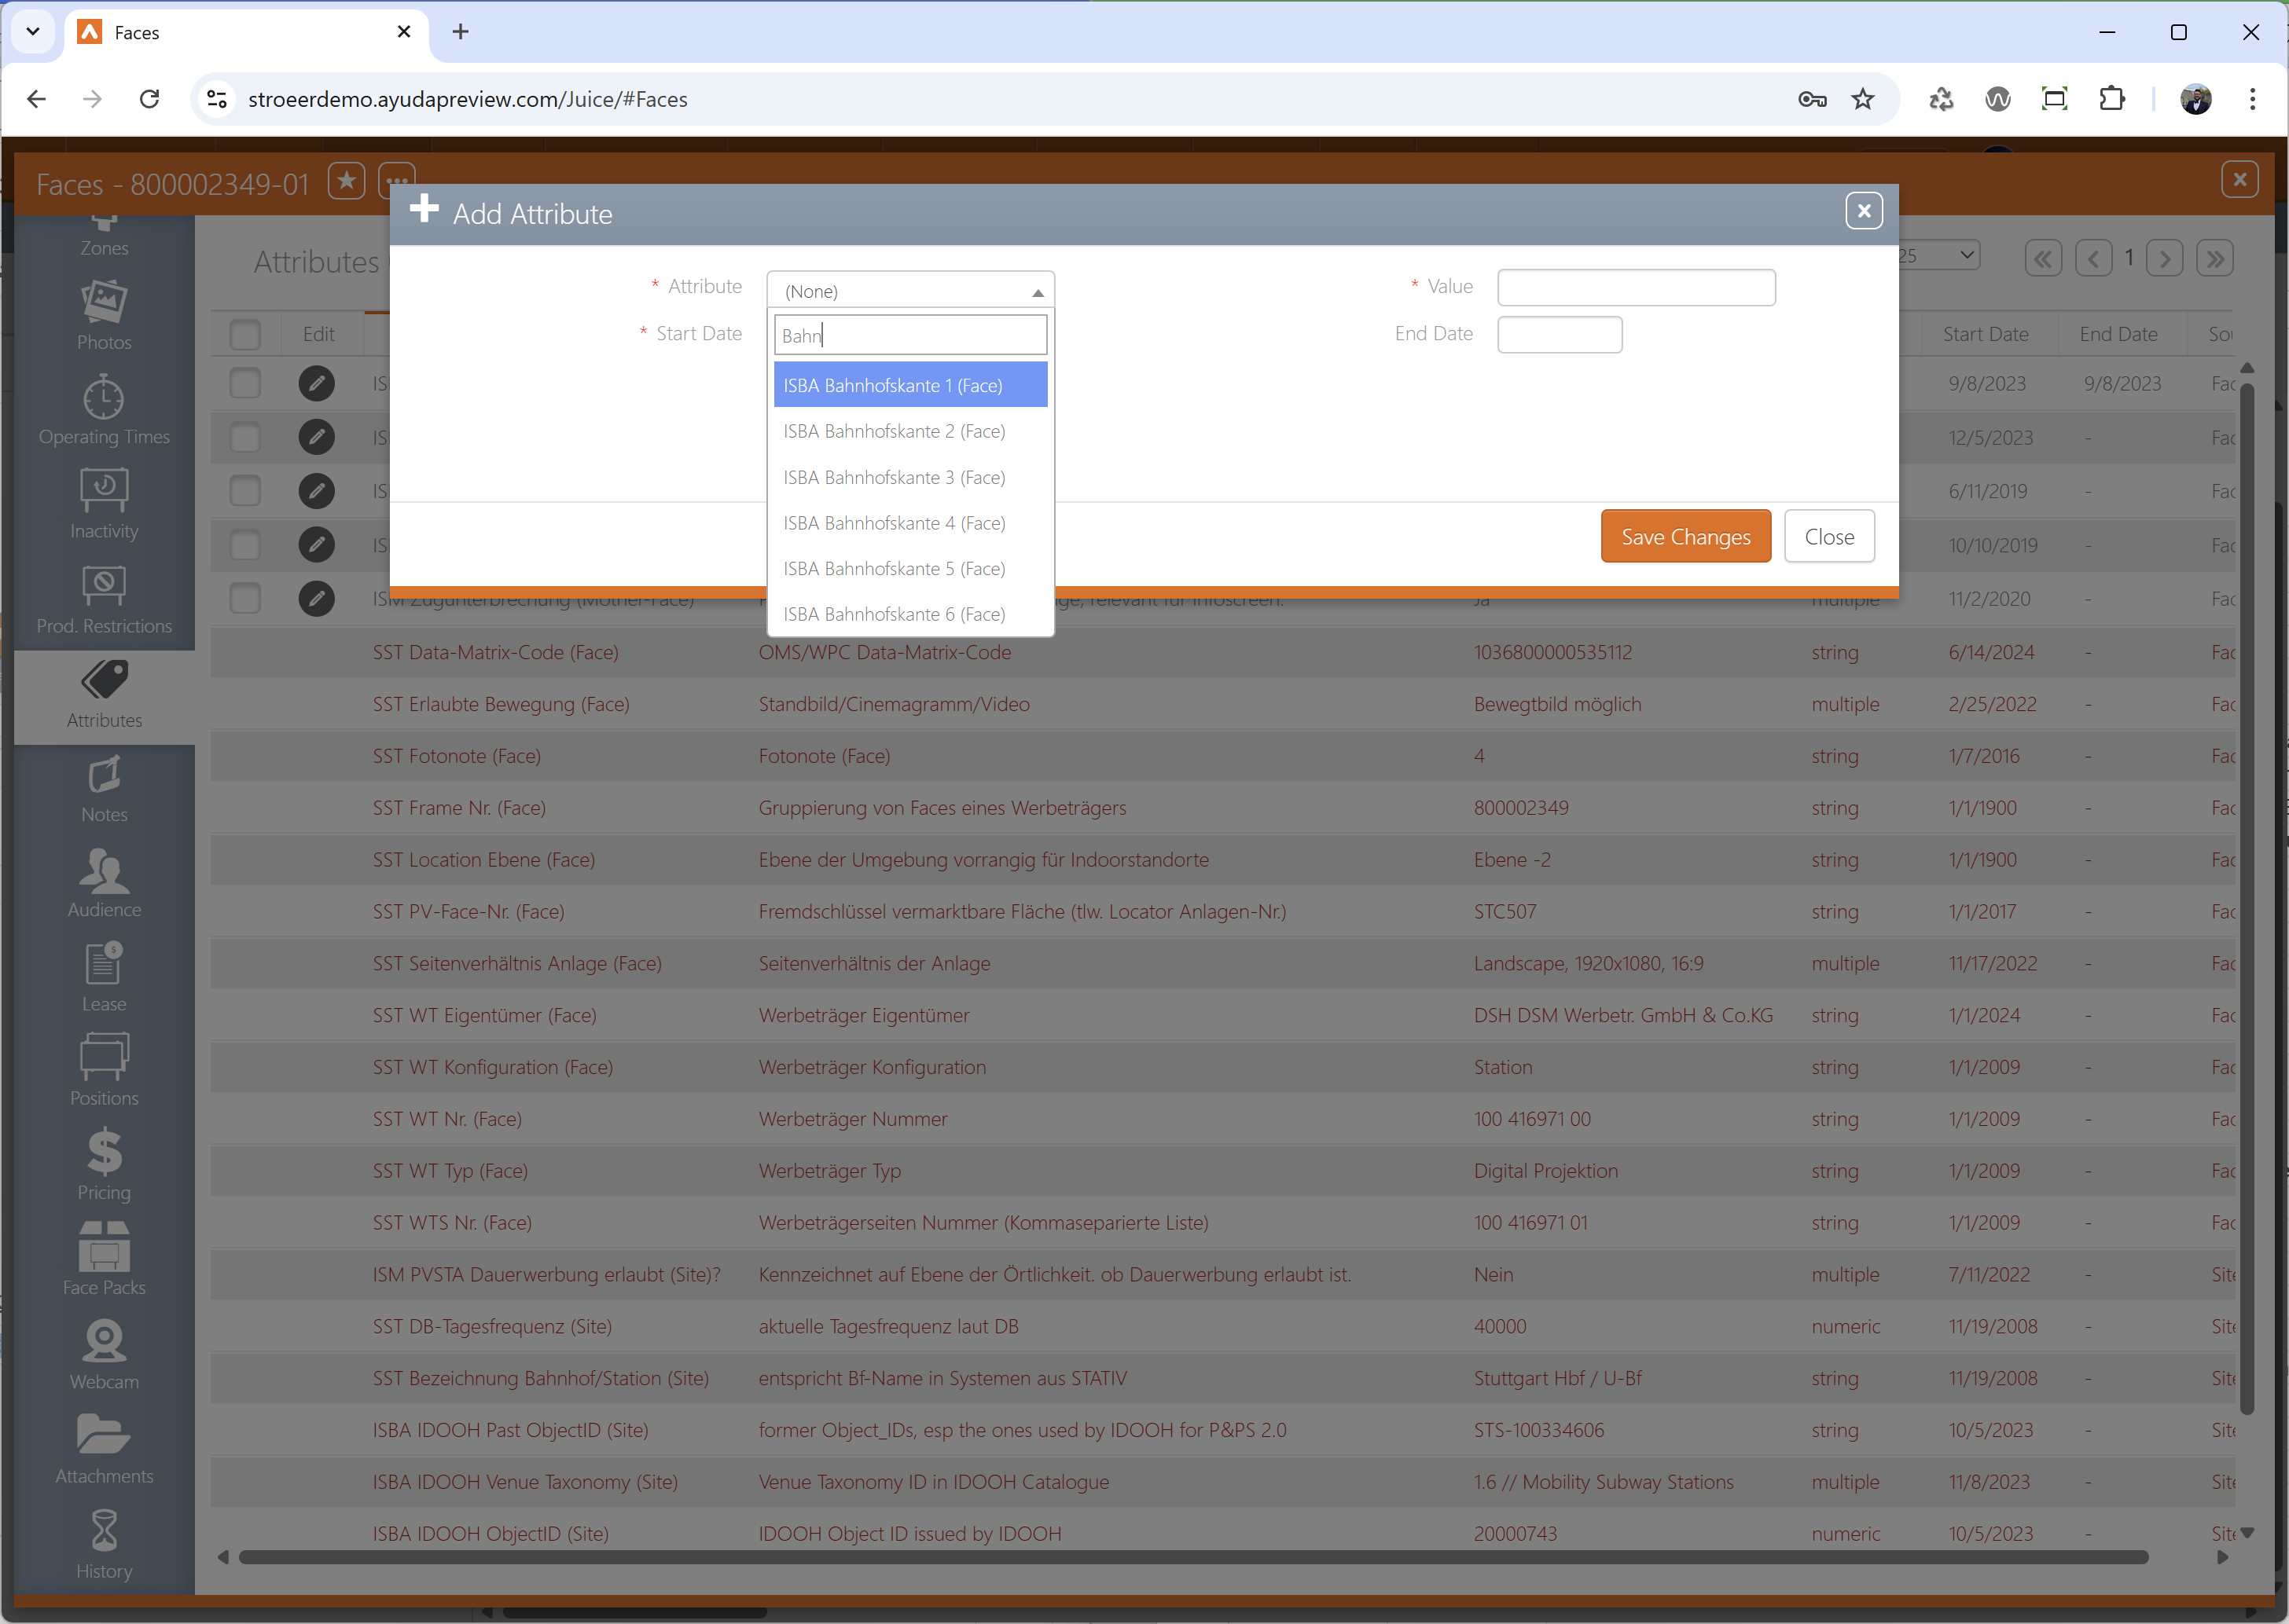Jump to last page of results
Viewport: 2289px width, 1624px height.
[x=2215, y=259]
